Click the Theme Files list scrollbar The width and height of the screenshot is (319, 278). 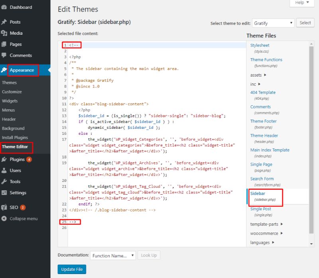click(x=311, y=140)
